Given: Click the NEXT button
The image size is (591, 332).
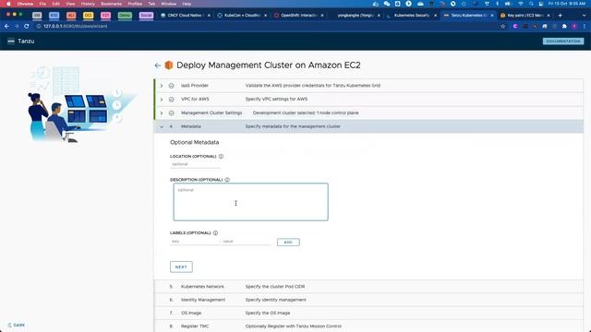Looking at the screenshot, I should [181, 267].
